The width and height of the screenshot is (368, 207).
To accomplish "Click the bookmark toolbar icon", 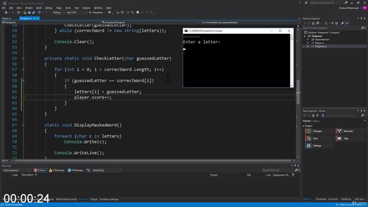I will point(138,12).
